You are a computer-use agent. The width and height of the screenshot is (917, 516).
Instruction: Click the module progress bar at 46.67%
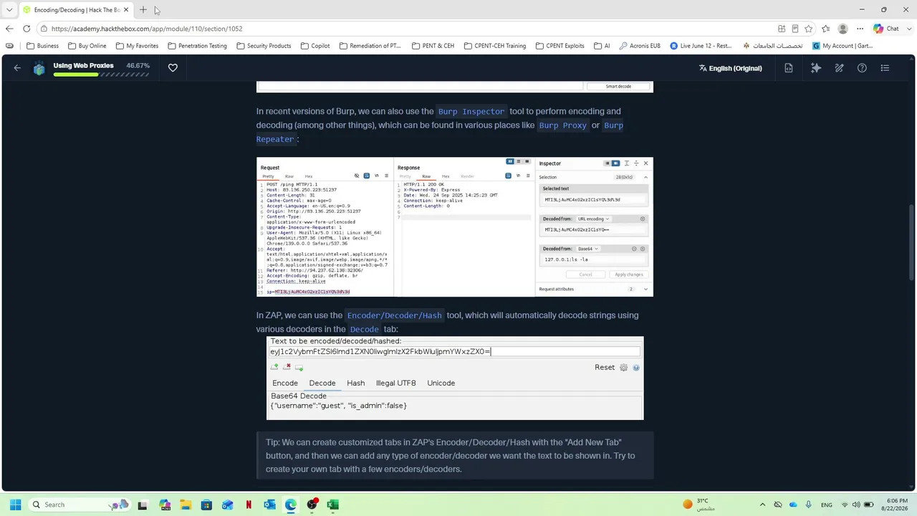(x=101, y=75)
